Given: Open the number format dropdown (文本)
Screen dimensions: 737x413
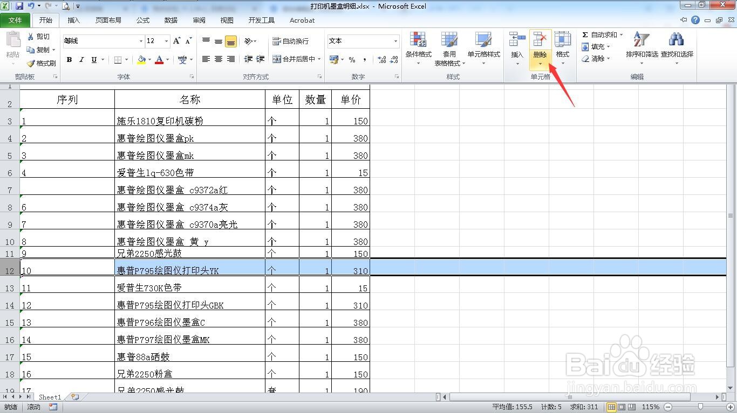Looking at the screenshot, I should 395,41.
